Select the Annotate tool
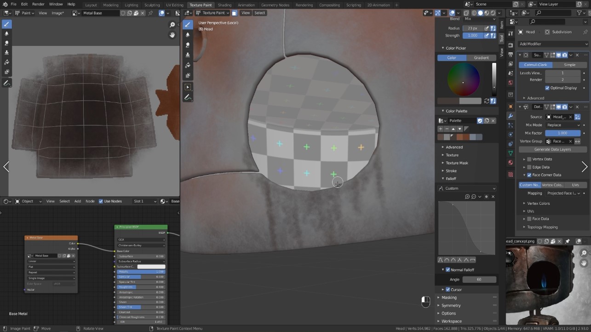 (x=6, y=83)
